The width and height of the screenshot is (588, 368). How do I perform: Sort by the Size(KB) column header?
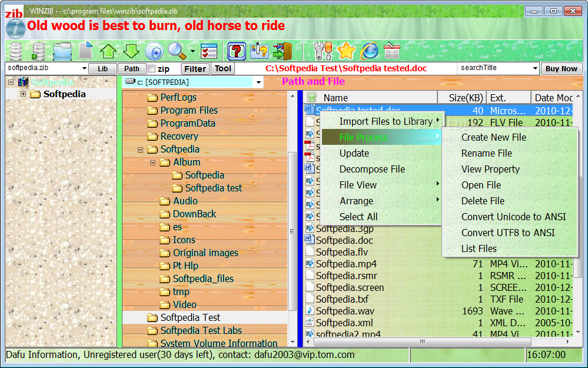click(x=462, y=98)
